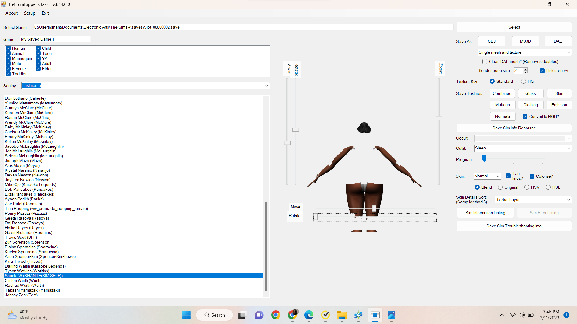Uncheck the Toddler filter checkbox
Image resolution: width=577 pixels, height=324 pixels.
click(x=8, y=74)
